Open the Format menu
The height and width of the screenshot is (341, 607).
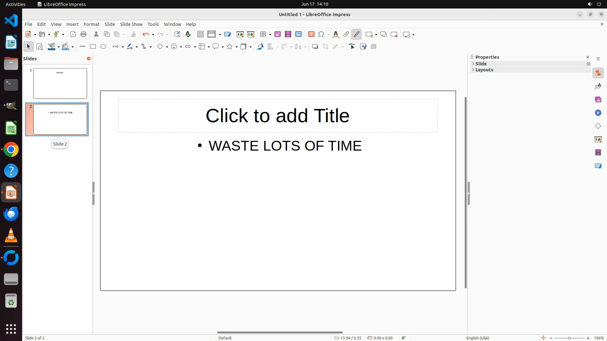click(x=91, y=24)
